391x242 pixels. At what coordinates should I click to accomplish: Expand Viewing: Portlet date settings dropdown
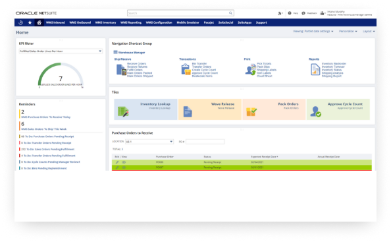point(313,31)
